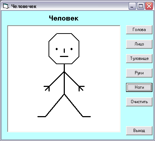155x141 pixels.
Task: Click the stick figure's horizontal mouth line
Action: (x=64, y=56)
